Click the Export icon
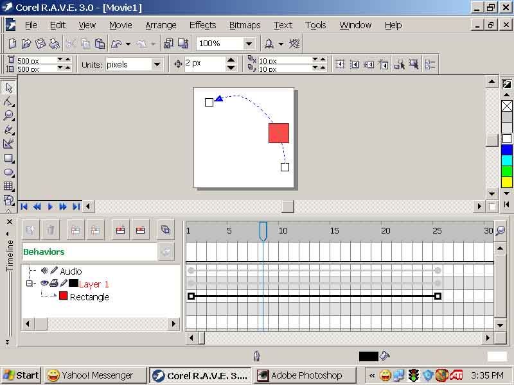The width and height of the screenshot is (514, 385). tap(183, 44)
